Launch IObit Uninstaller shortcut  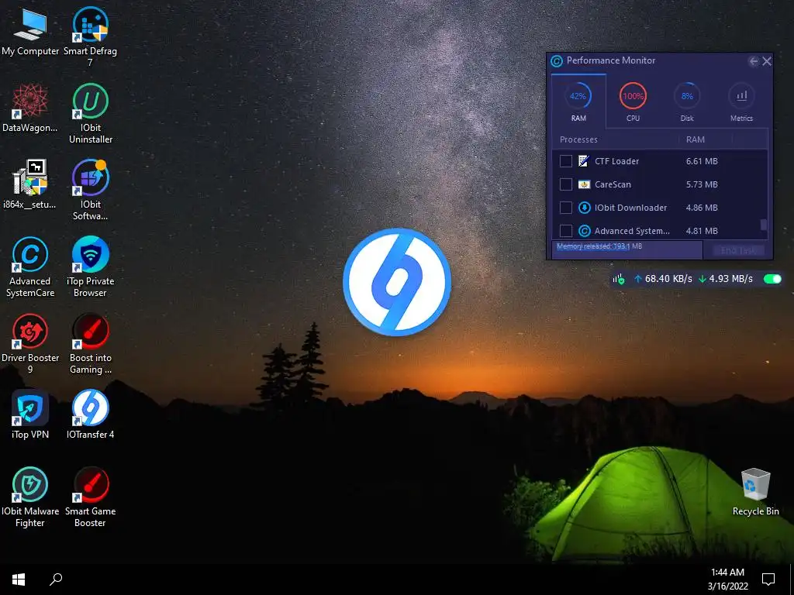91,113
